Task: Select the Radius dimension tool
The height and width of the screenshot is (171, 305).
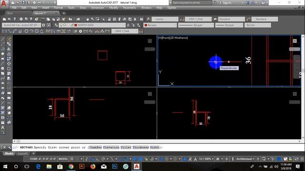Action: [x=26, y=31]
